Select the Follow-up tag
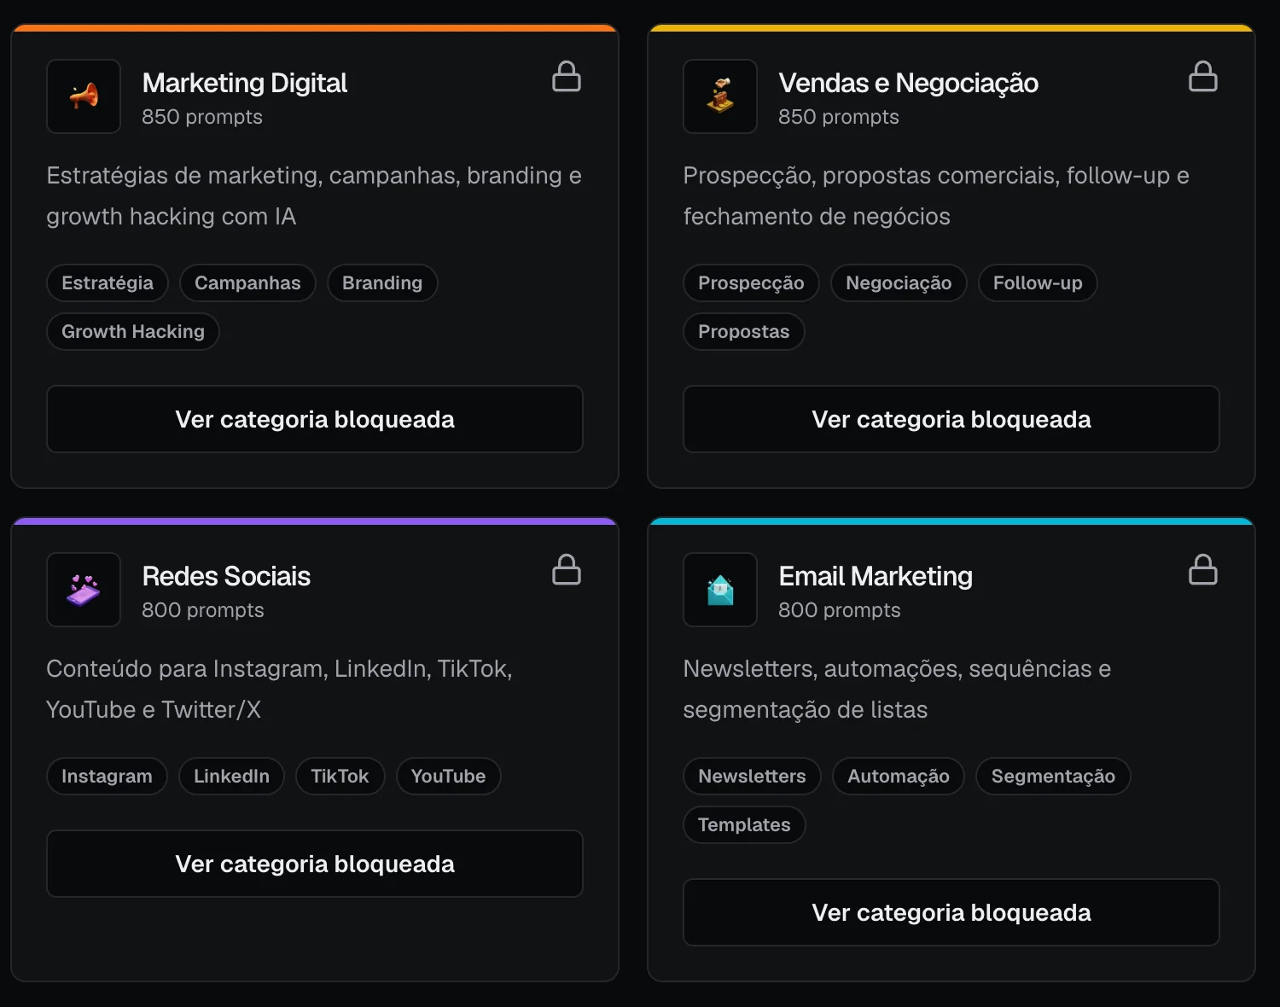1280x1007 pixels. pyautogui.click(x=1038, y=282)
